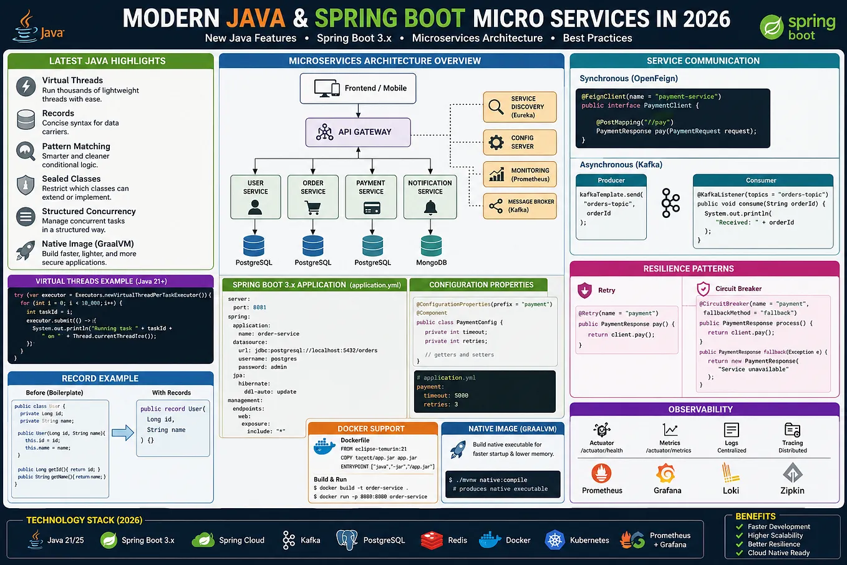Select the gear icon in the Config Server box
The image size is (847, 565).
click(x=496, y=142)
